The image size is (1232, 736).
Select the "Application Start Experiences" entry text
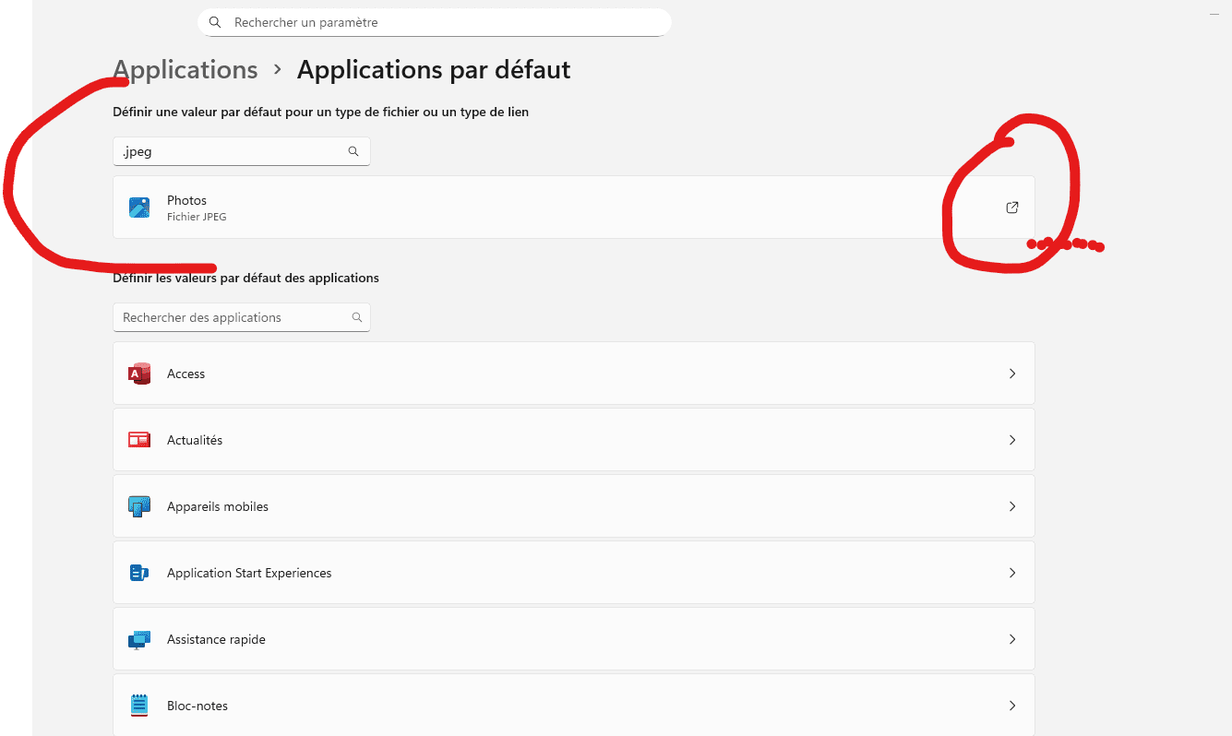[x=249, y=573]
